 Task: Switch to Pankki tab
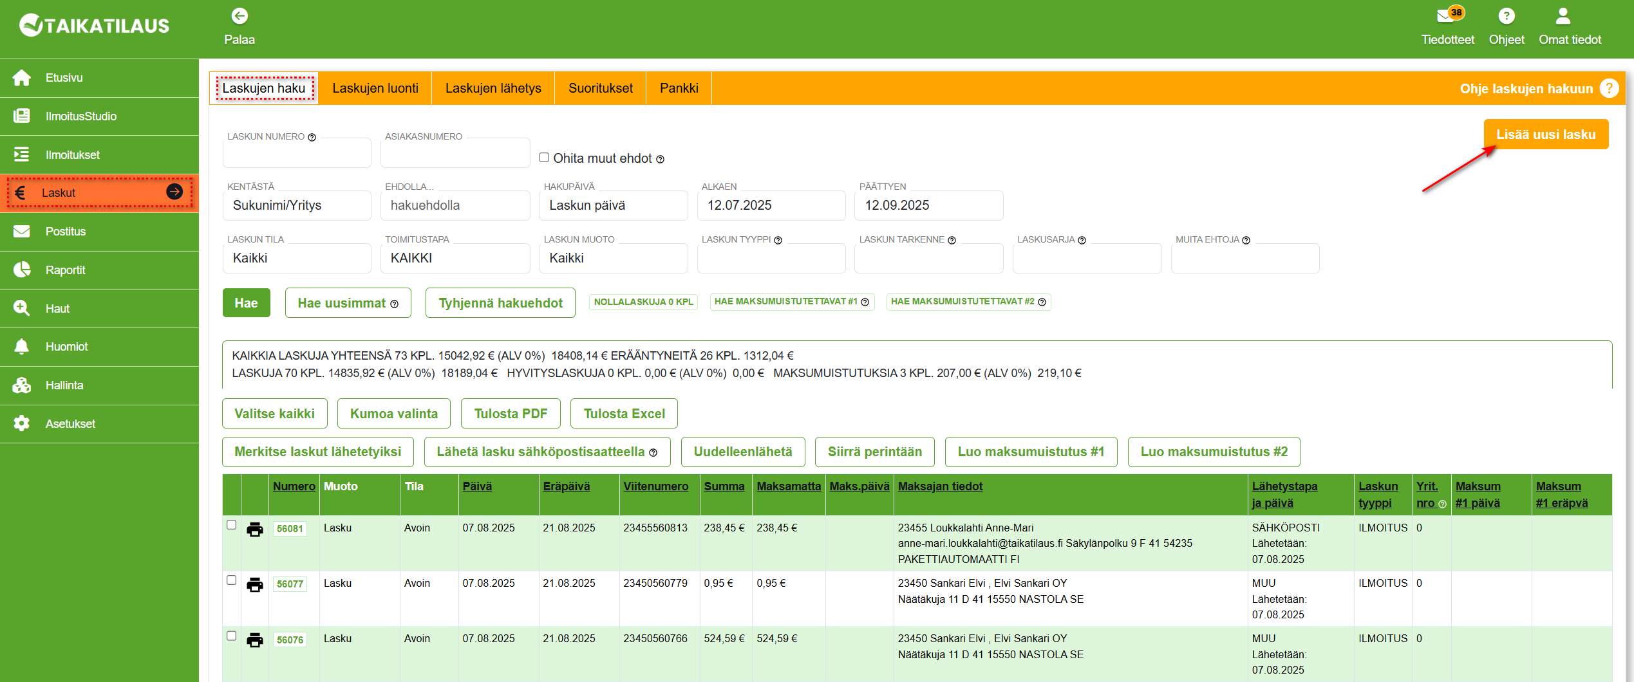(x=679, y=88)
